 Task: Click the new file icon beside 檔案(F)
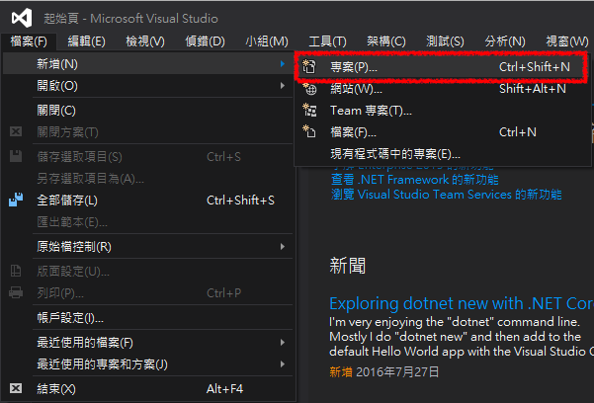(309, 132)
